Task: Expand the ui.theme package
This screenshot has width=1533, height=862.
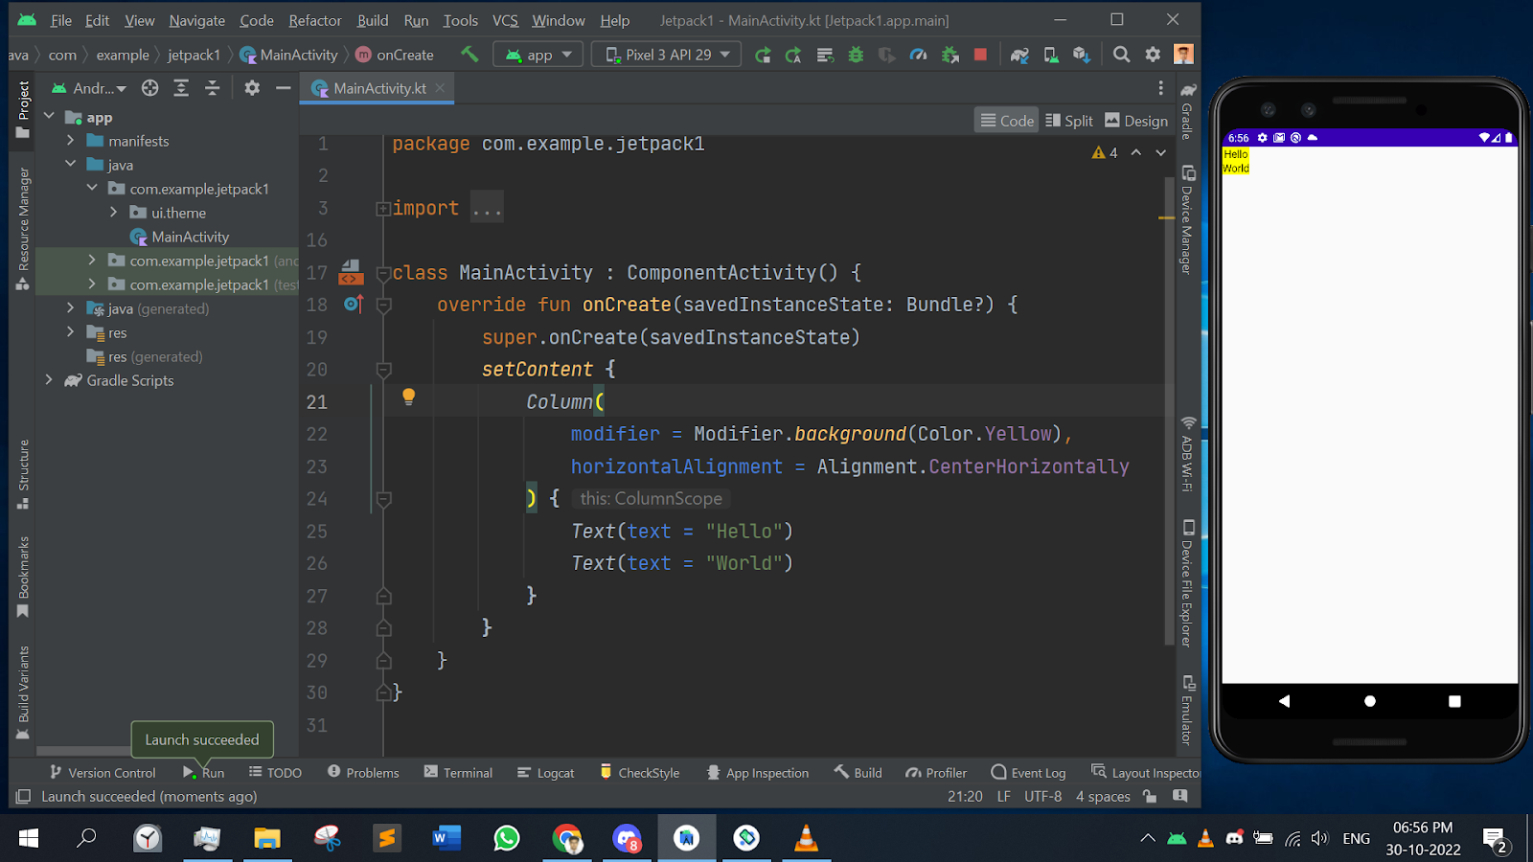Action: click(x=113, y=213)
